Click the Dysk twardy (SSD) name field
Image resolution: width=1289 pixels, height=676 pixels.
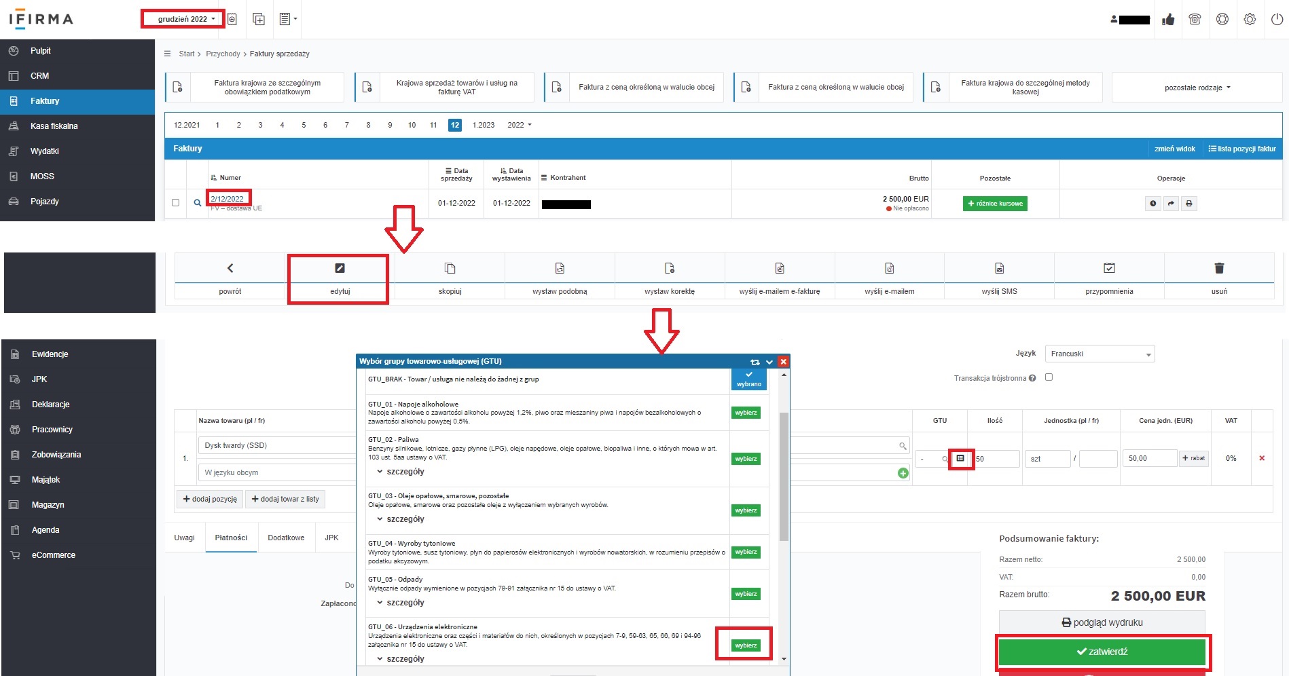[275, 445]
